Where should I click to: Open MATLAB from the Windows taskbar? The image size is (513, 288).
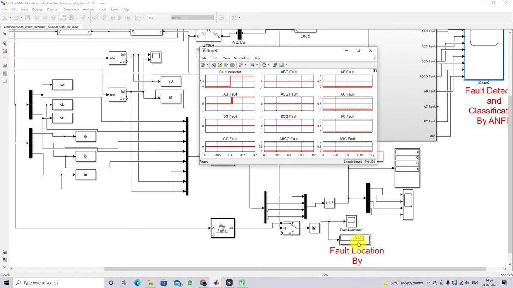(x=216, y=282)
